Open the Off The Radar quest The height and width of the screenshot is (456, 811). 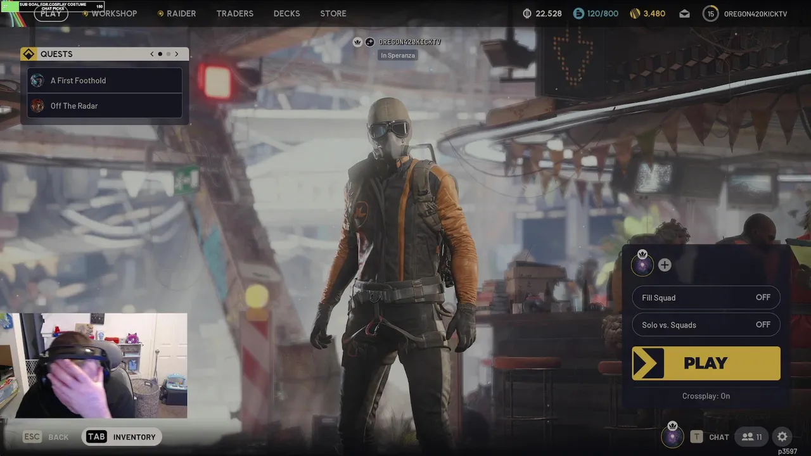click(x=105, y=106)
